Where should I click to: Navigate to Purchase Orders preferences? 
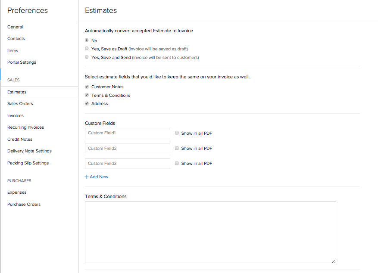tap(24, 204)
